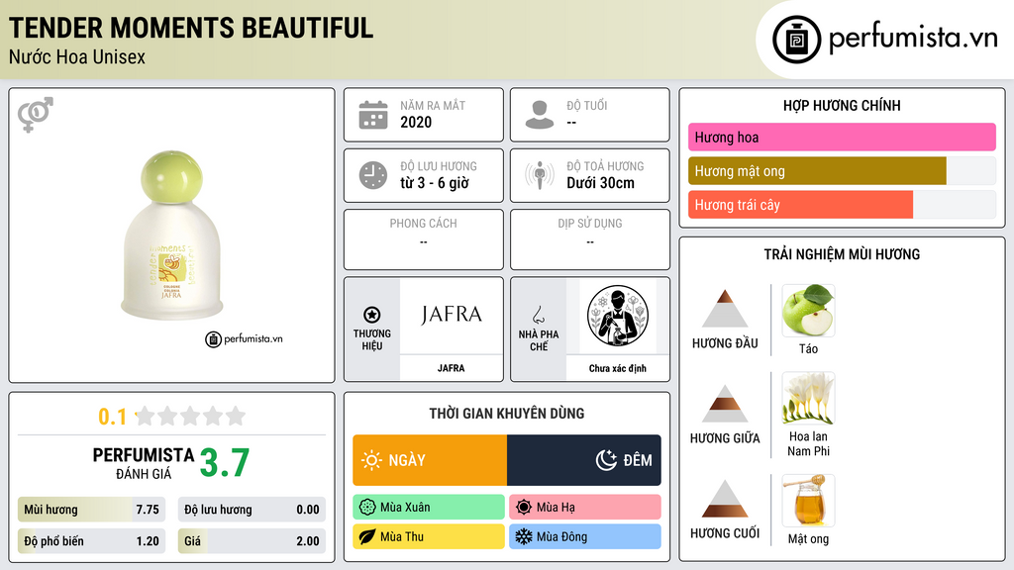Click the Hương đầu pyramid icon
Viewport: 1014px width, 570px height.
pos(725,309)
